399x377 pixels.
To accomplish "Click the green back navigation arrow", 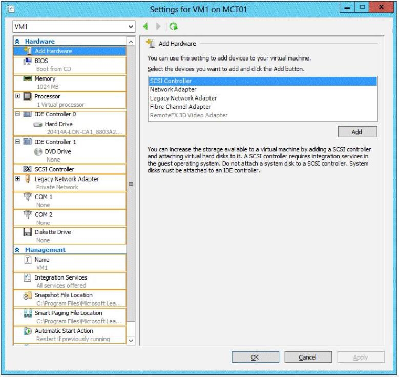I will (x=145, y=26).
